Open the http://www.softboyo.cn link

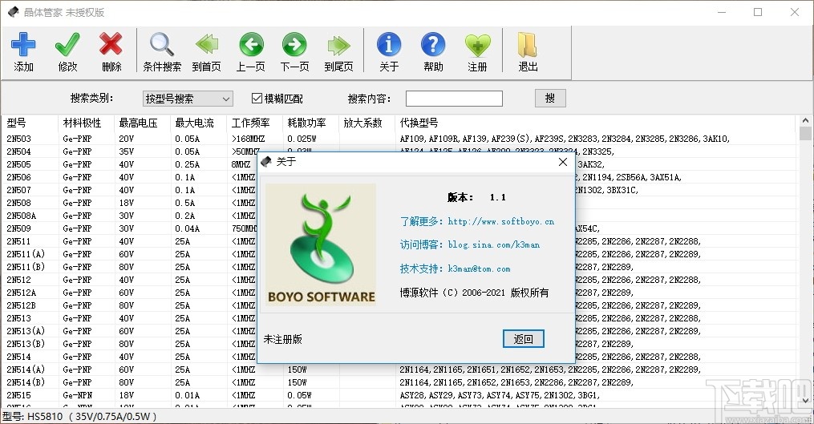click(x=501, y=221)
